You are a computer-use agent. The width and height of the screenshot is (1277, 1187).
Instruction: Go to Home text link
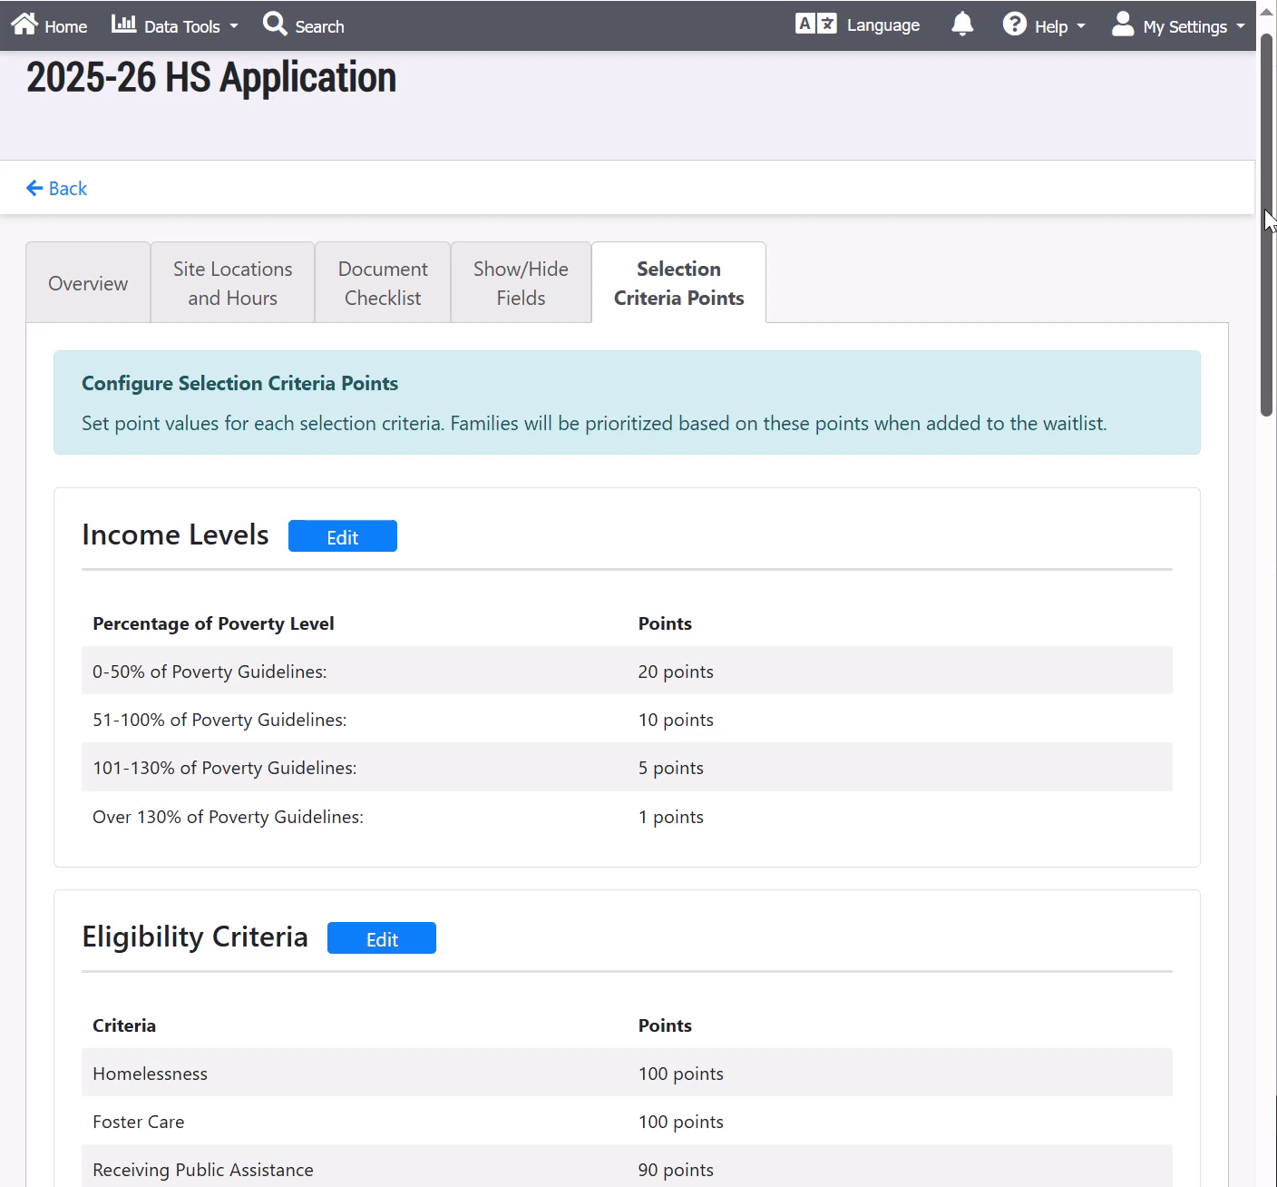(x=66, y=27)
